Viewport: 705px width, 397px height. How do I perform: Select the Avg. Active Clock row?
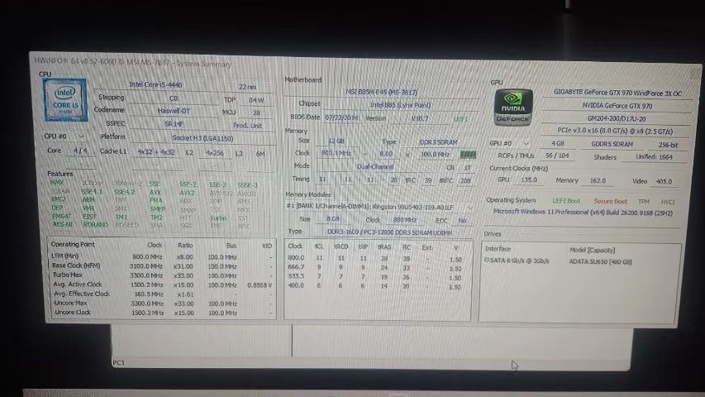point(162,285)
